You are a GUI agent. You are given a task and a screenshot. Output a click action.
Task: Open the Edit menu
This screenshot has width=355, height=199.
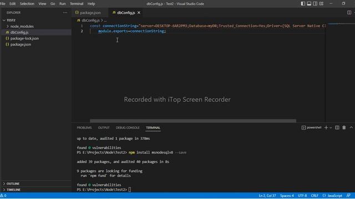coord(12,4)
